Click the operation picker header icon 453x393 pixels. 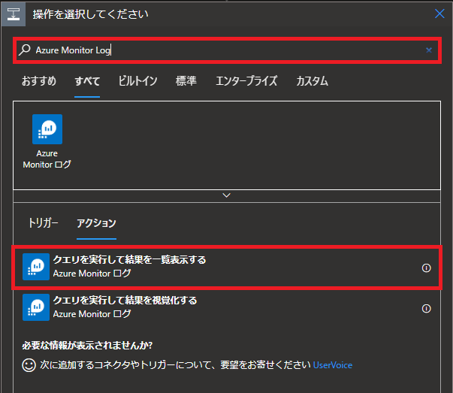(x=14, y=14)
